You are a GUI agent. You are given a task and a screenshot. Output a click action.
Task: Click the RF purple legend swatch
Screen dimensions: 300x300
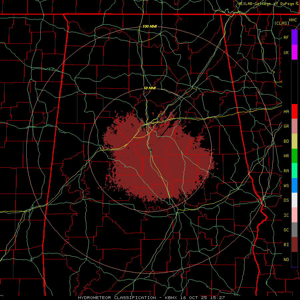[x=294, y=37]
